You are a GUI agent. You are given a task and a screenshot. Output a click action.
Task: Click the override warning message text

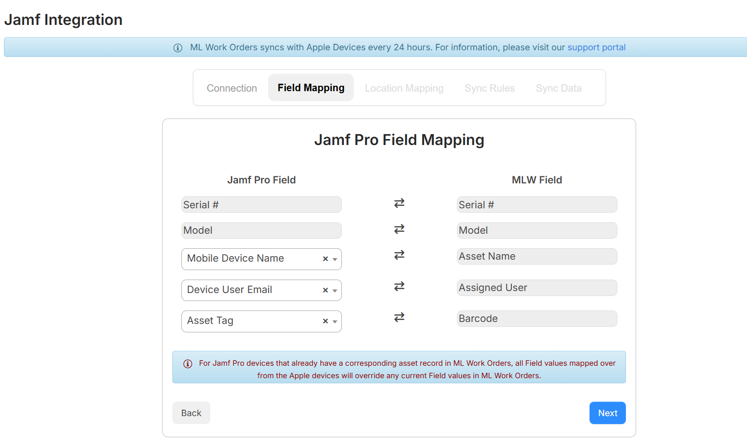click(407, 369)
